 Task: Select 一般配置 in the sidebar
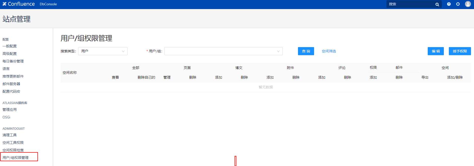coord(10,46)
